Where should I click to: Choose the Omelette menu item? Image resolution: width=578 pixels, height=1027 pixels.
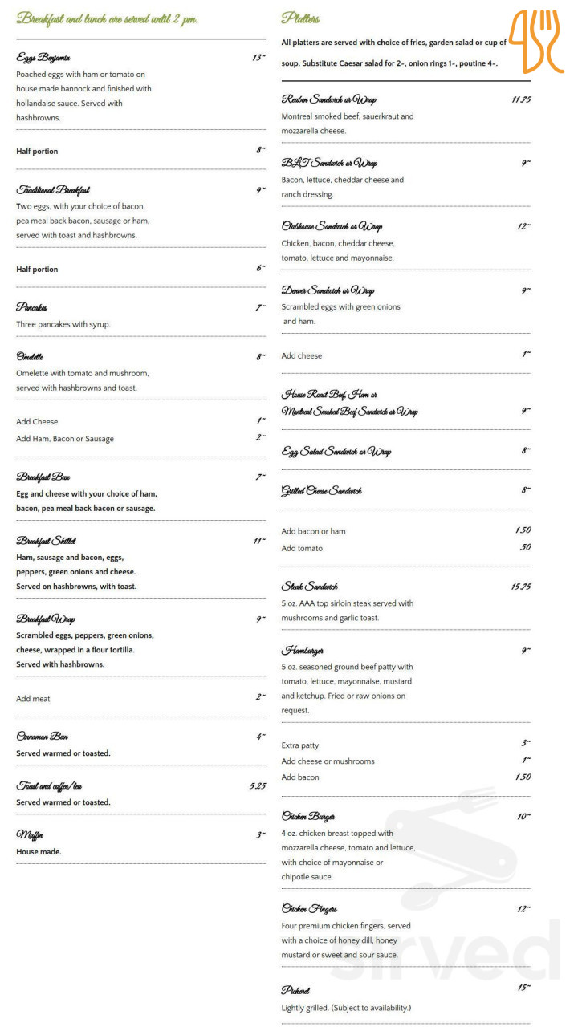pyautogui.click(x=30, y=357)
